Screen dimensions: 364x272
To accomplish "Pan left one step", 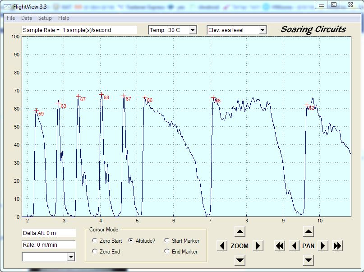I will point(294,246).
